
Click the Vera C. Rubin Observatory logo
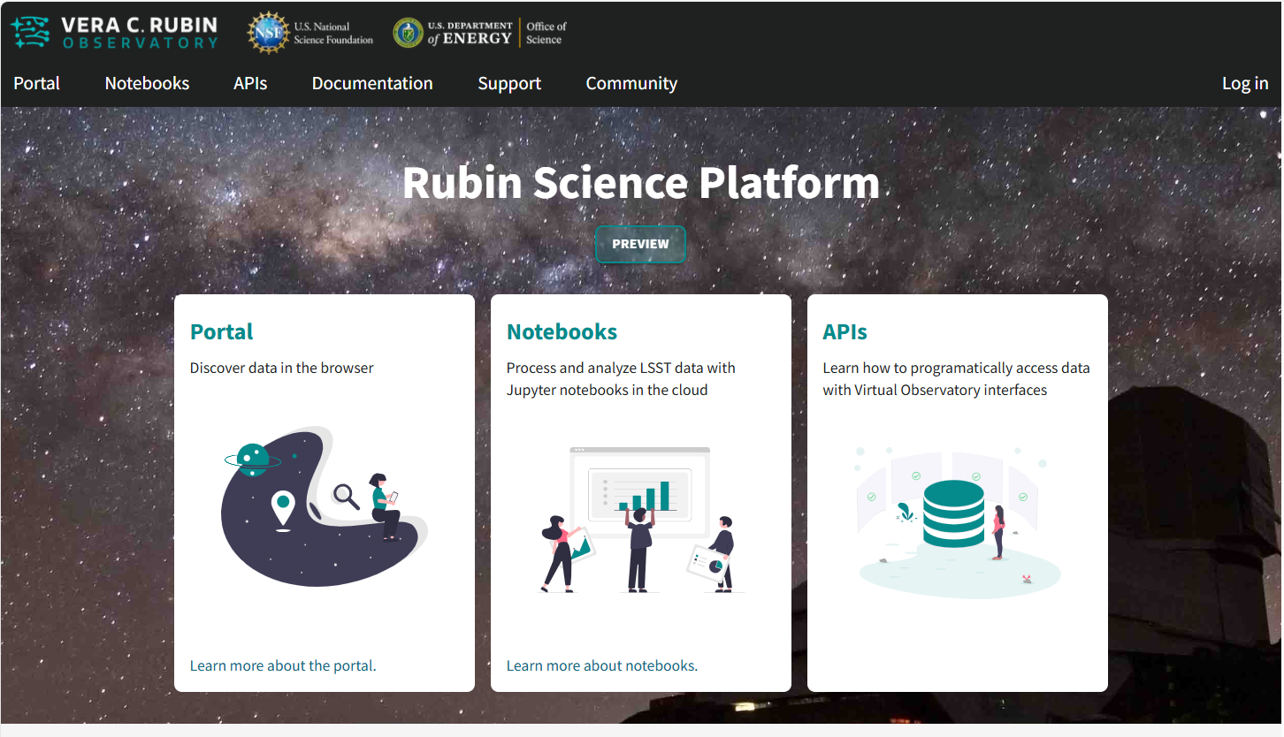click(x=115, y=30)
